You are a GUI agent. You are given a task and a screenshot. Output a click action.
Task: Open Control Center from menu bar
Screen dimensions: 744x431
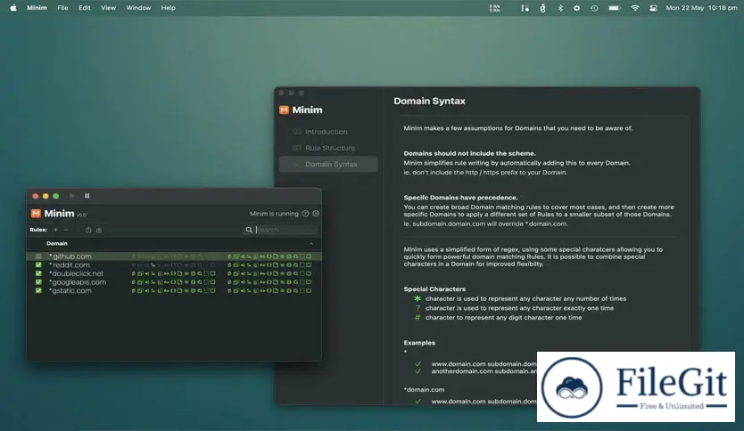[x=653, y=8]
